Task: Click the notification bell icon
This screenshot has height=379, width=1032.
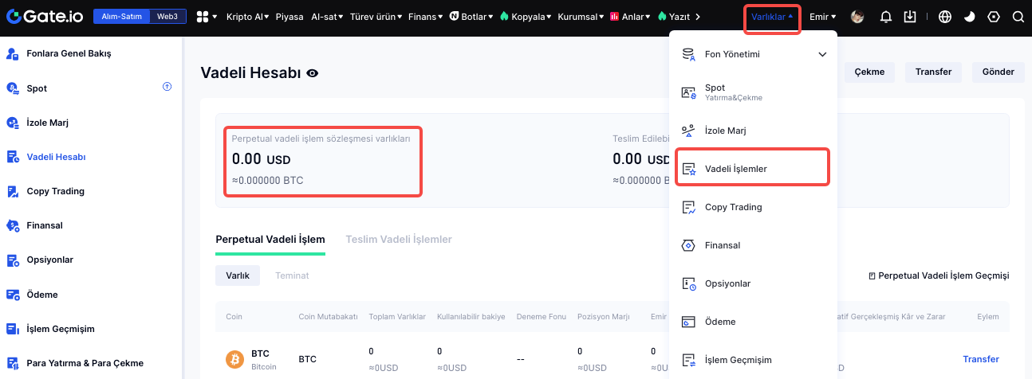Action: pyautogui.click(x=885, y=17)
